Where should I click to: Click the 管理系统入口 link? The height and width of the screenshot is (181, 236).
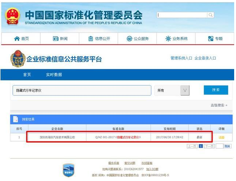pos(181,58)
